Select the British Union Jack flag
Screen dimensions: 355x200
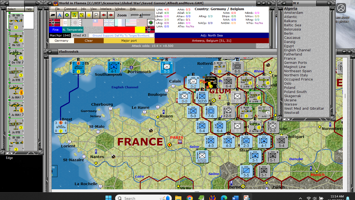(x=109, y=22)
